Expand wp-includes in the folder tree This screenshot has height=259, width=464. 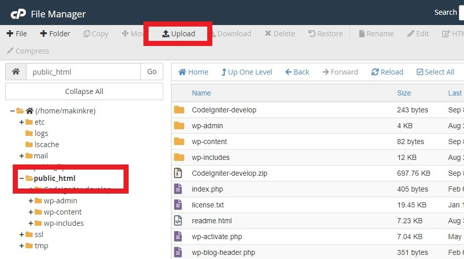click(x=31, y=223)
